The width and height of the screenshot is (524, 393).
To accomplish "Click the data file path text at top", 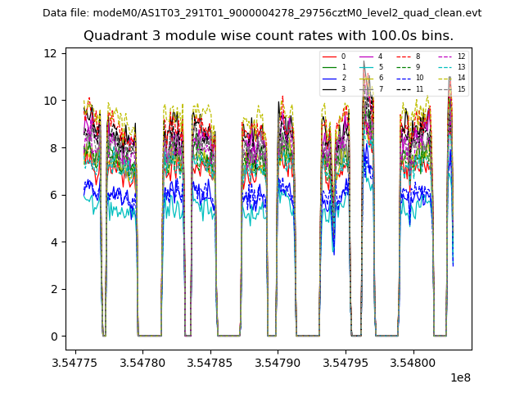I will 262,13.
